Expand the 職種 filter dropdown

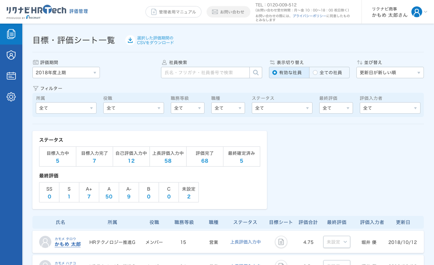coord(228,108)
